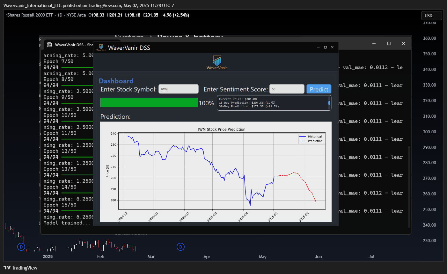Click the 100% progress label
Screen dimensions: 447x274
[206, 103]
